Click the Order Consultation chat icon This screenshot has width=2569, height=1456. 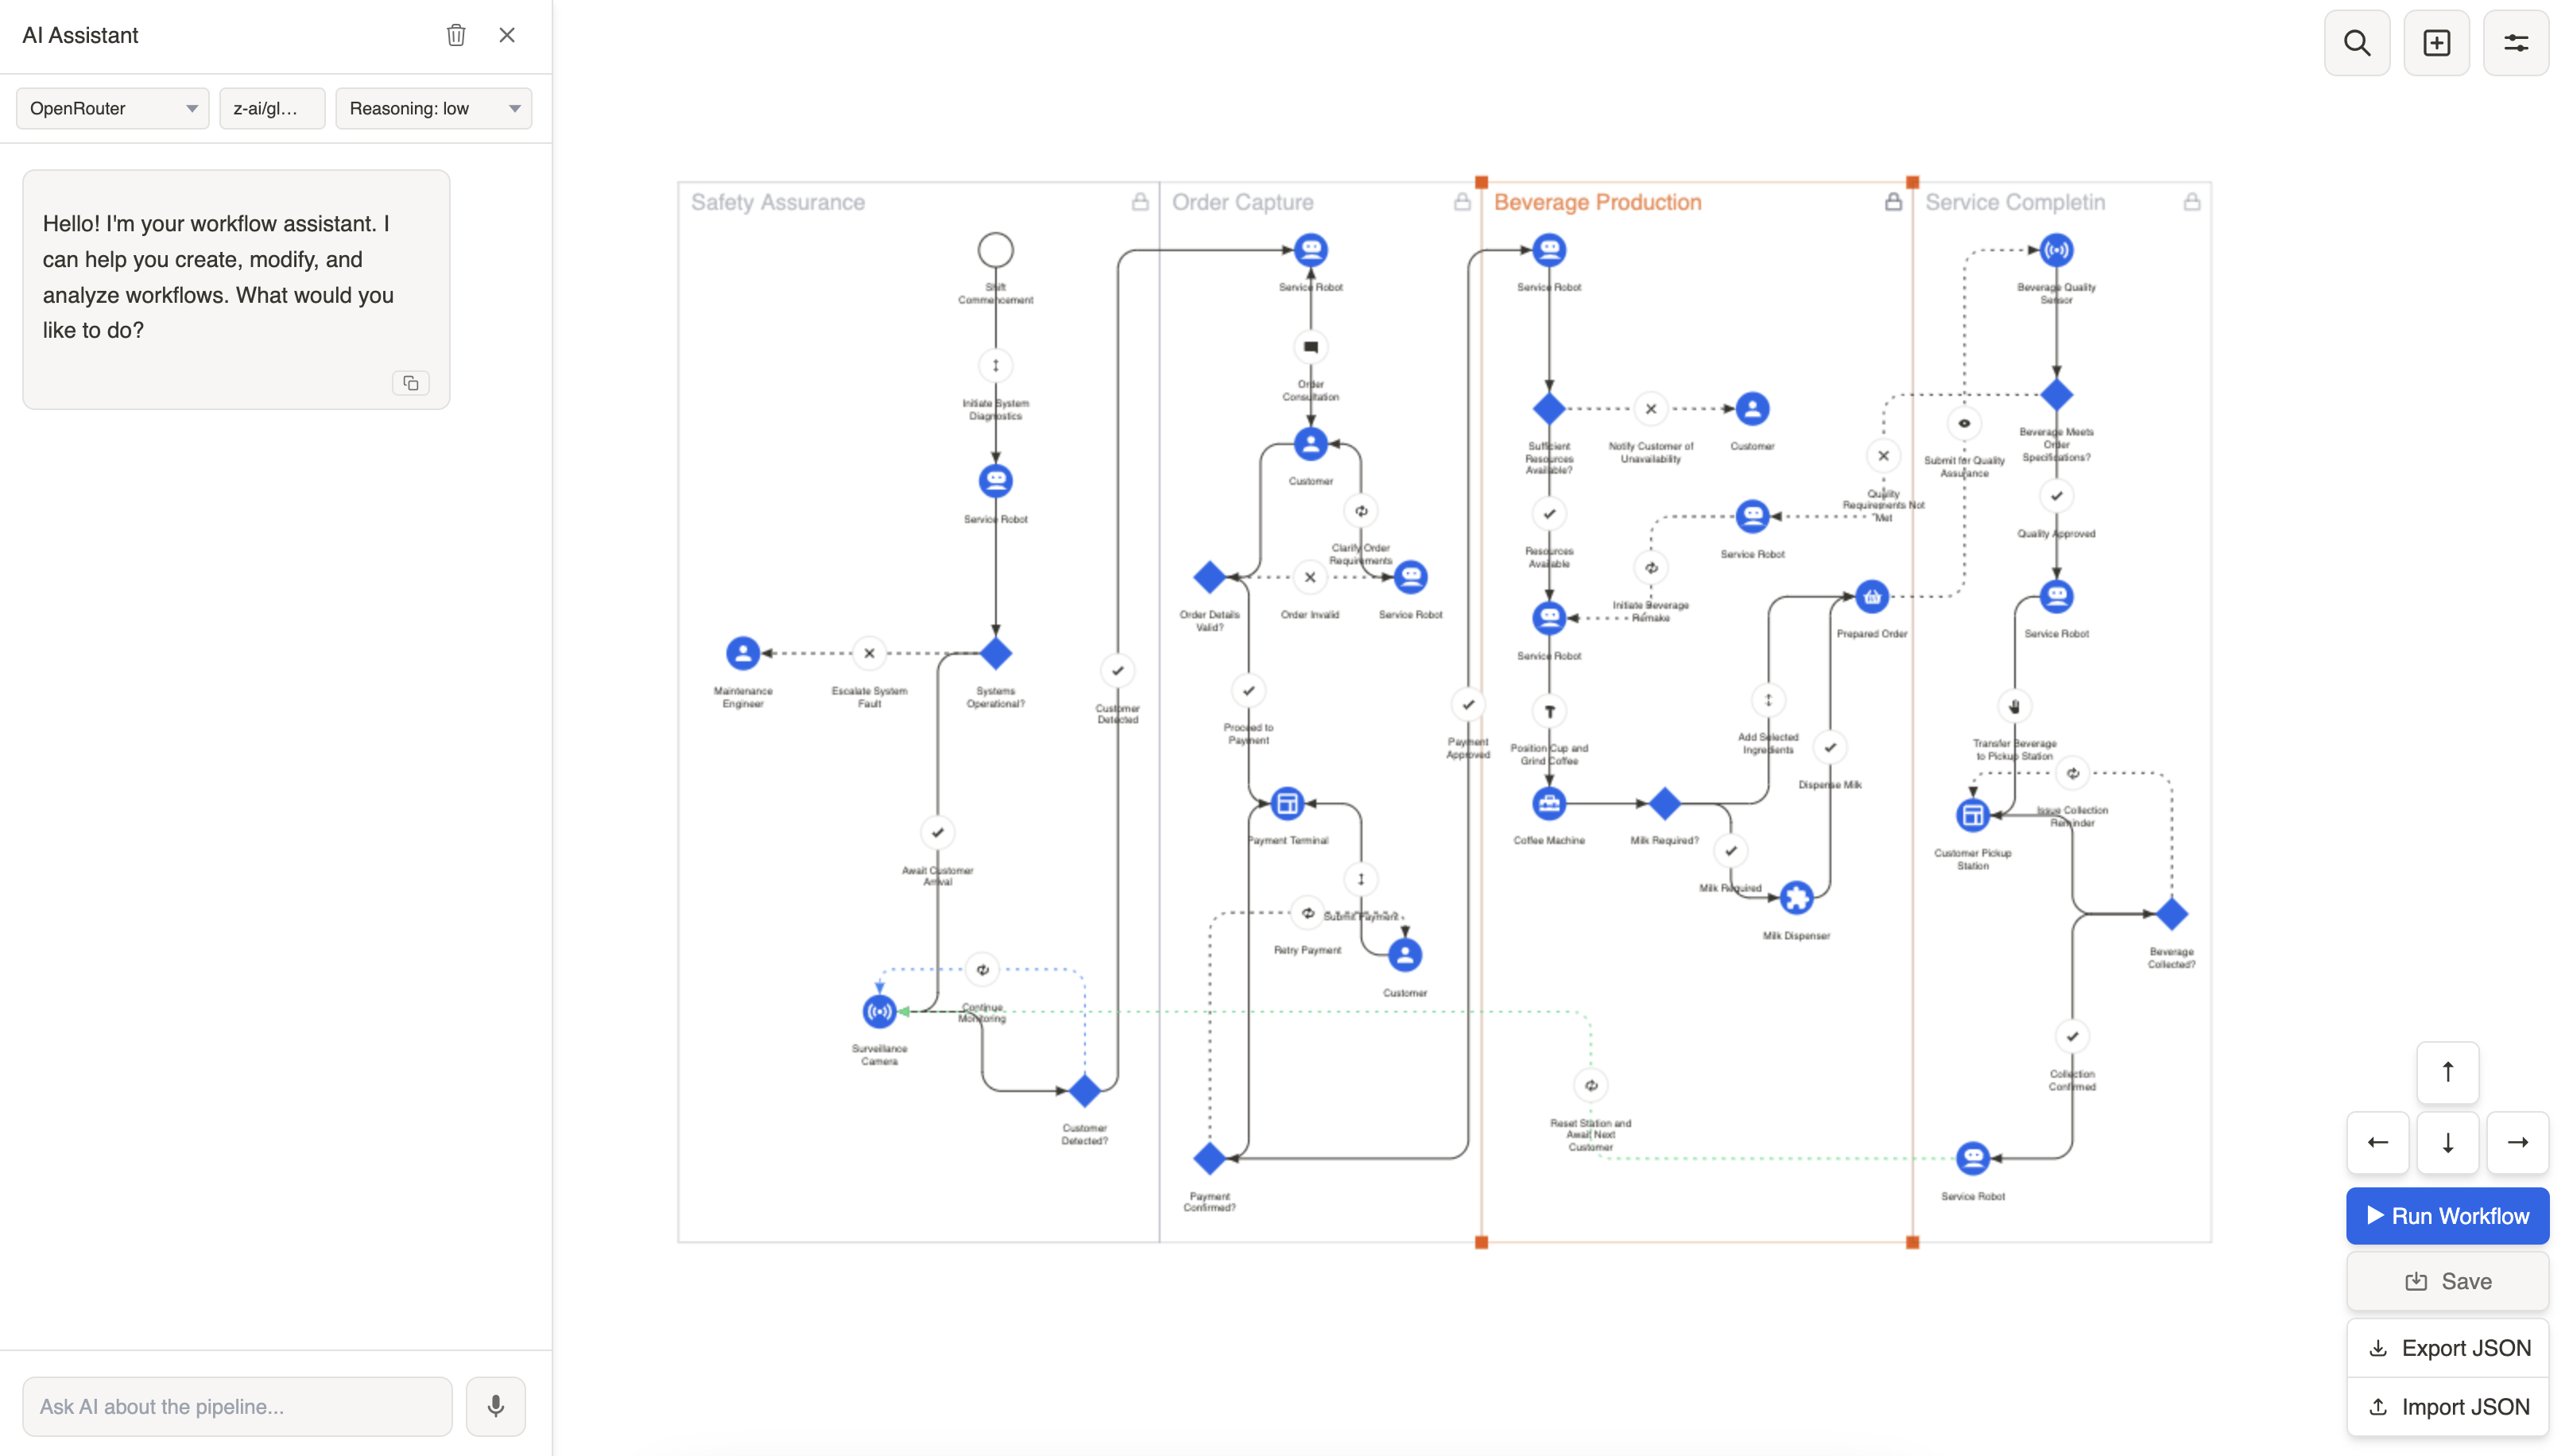click(1310, 347)
